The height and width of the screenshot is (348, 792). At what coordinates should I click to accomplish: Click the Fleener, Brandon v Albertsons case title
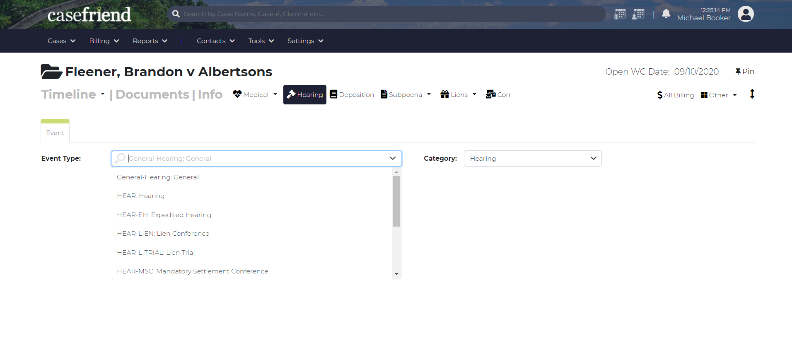coord(169,72)
